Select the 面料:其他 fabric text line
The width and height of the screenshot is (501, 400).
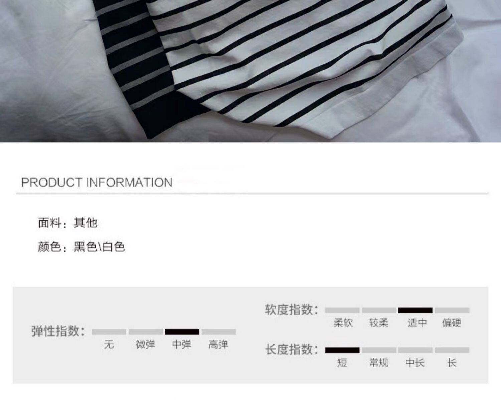click(x=68, y=223)
